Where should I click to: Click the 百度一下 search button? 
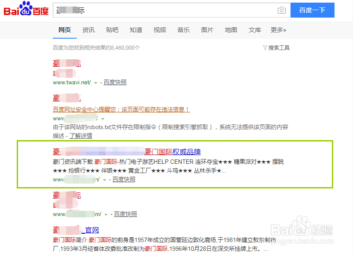pyautogui.click(x=312, y=10)
